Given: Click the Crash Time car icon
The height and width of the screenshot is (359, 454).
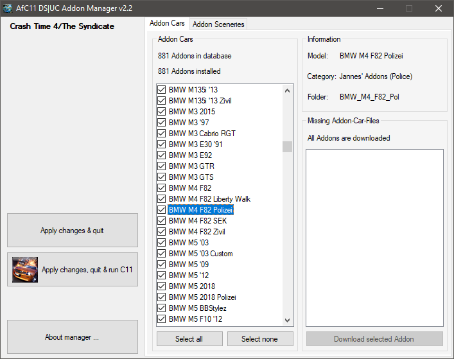Looking at the screenshot, I should [25, 270].
